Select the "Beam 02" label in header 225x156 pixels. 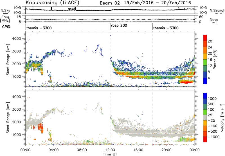pos(110,3)
